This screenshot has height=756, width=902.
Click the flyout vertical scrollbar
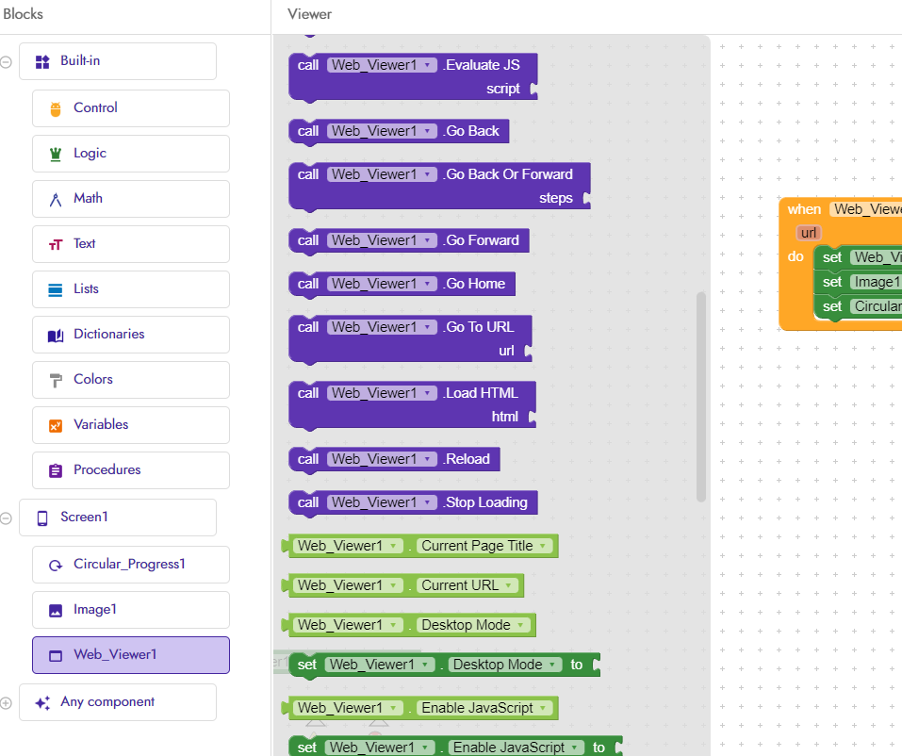tap(700, 396)
